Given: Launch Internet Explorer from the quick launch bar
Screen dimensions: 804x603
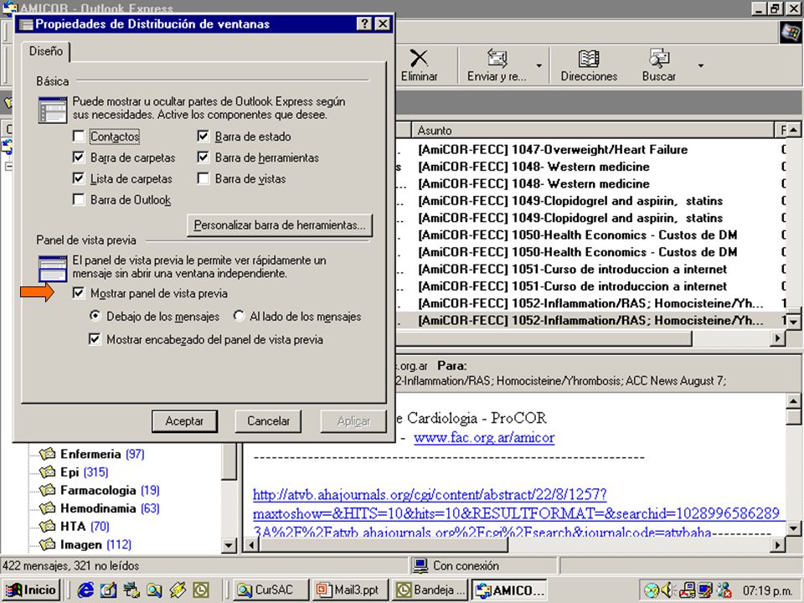Looking at the screenshot, I should coord(85,590).
